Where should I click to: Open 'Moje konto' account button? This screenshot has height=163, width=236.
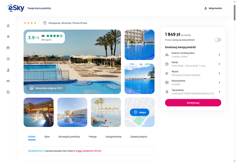(x=213, y=8)
